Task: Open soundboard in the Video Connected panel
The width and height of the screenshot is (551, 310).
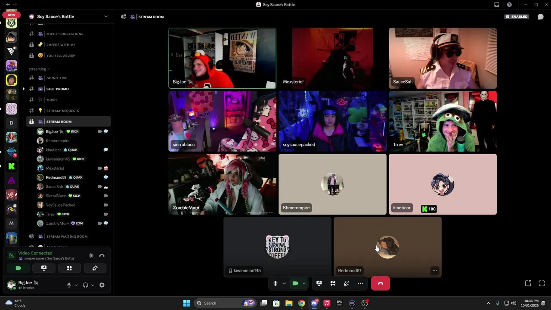Action: (x=95, y=268)
